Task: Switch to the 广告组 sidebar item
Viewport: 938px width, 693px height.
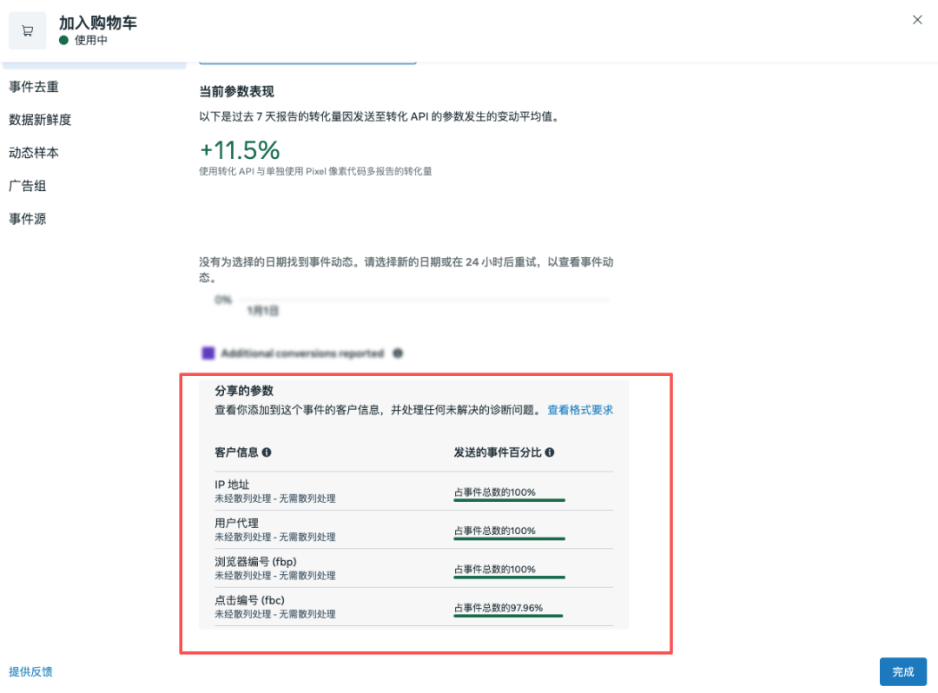Action: click(28, 186)
